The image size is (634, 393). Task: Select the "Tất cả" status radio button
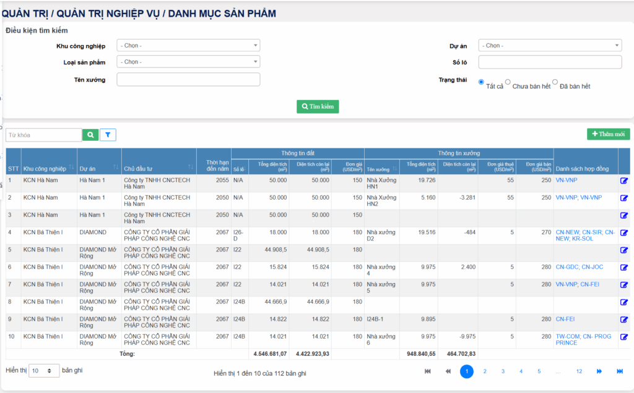(481, 82)
